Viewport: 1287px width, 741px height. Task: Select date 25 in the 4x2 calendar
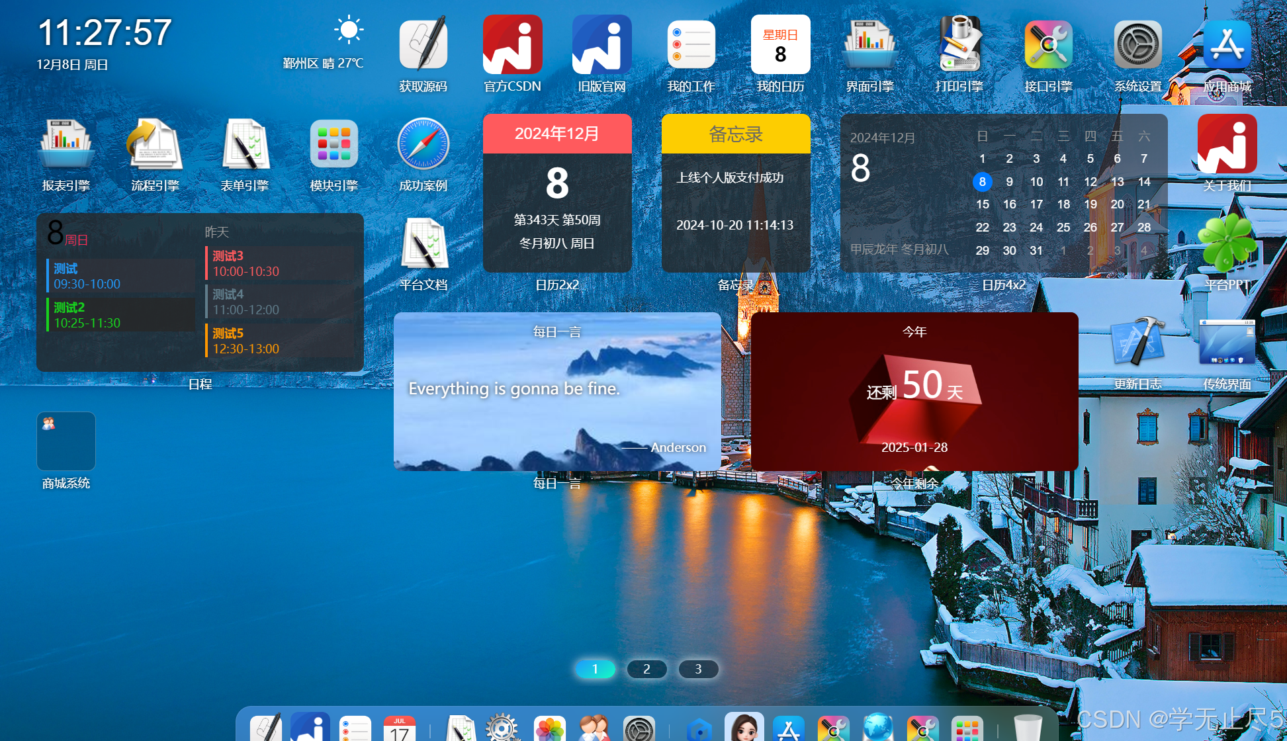coord(1063,227)
